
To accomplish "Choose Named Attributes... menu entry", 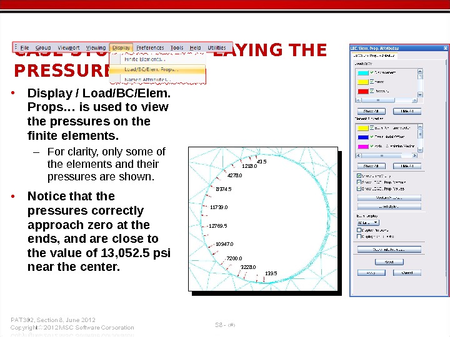I will [147, 79].
